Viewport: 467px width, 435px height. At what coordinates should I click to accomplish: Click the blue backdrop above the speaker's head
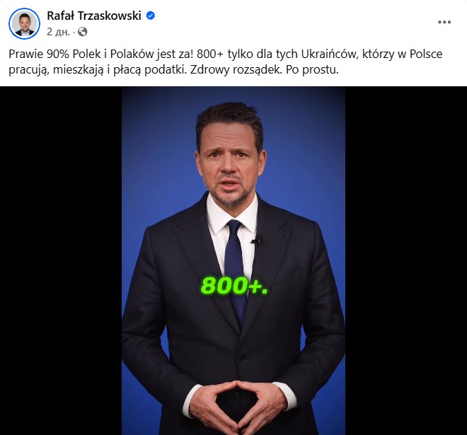[x=231, y=95]
